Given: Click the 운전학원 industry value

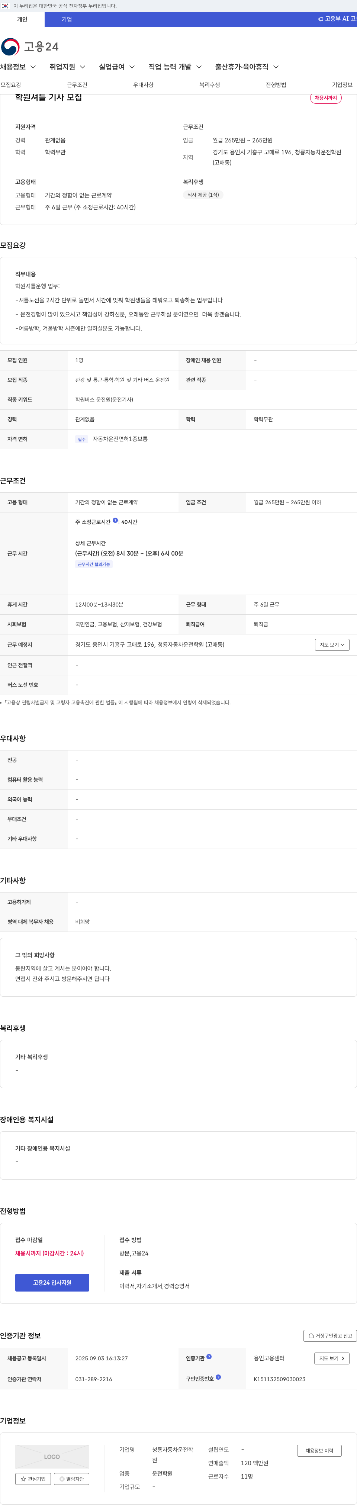Looking at the screenshot, I should click(x=163, y=1473).
